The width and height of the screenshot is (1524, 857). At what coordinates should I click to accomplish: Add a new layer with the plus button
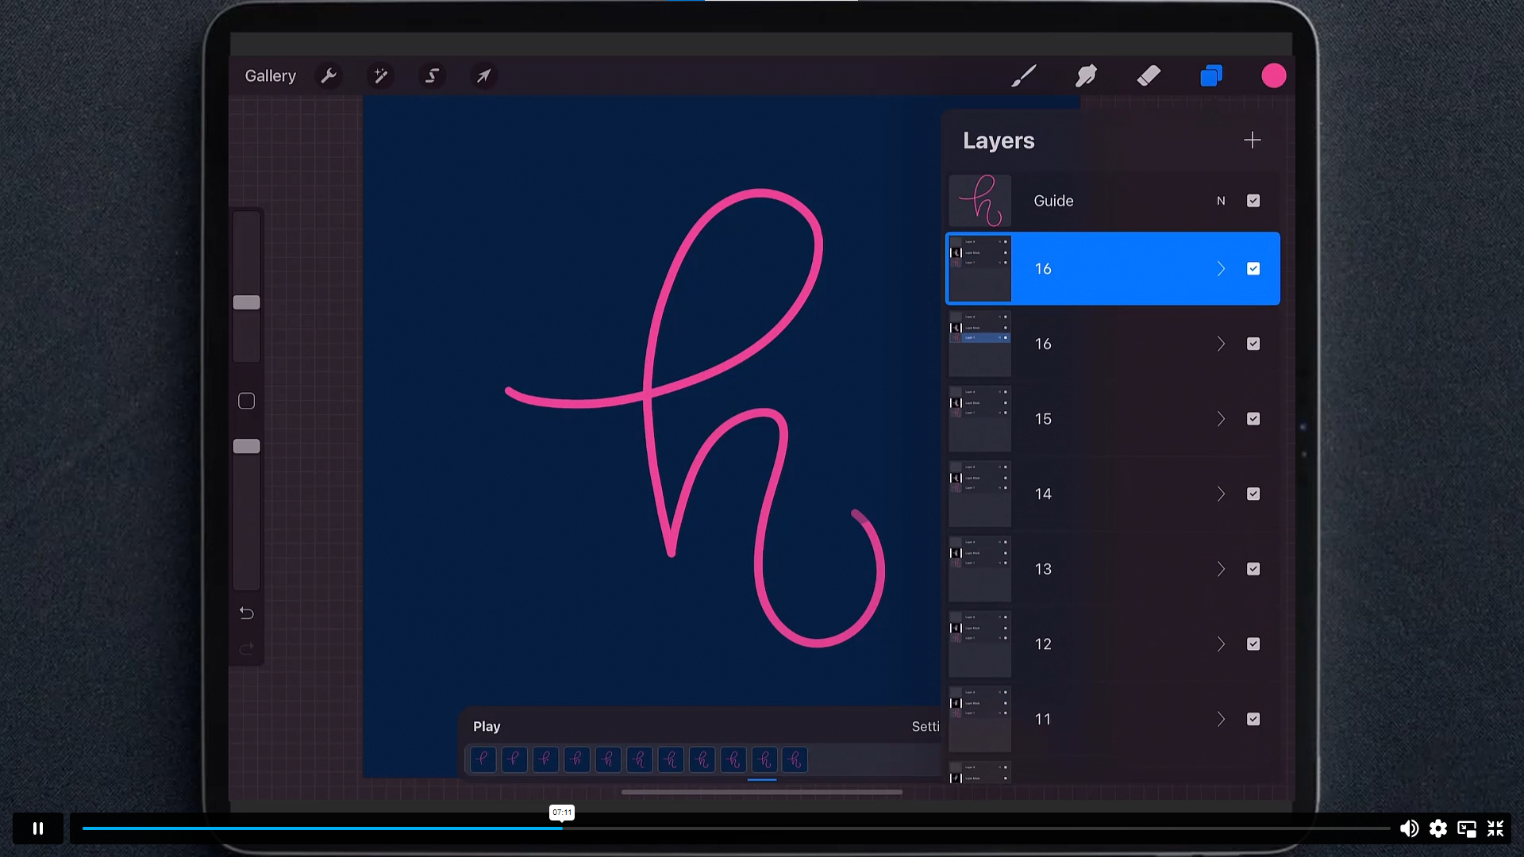pos(1252,140)
